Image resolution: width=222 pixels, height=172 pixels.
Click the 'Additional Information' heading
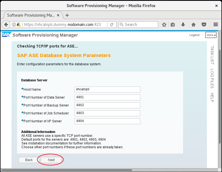(x=38, y=132)
